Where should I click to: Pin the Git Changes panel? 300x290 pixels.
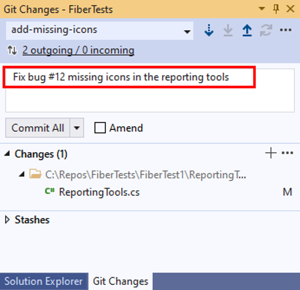pyautogui.click(x=276, y=9)
